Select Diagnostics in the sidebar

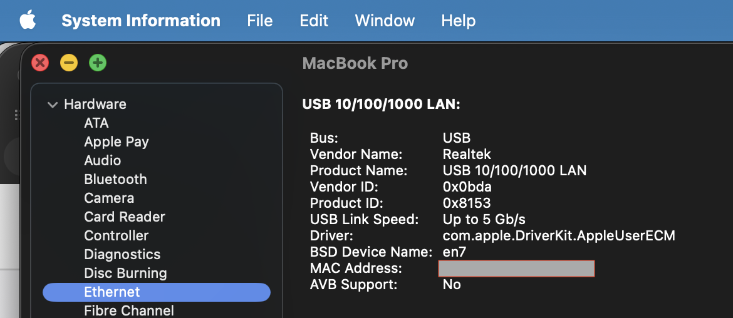coord(122,255)
